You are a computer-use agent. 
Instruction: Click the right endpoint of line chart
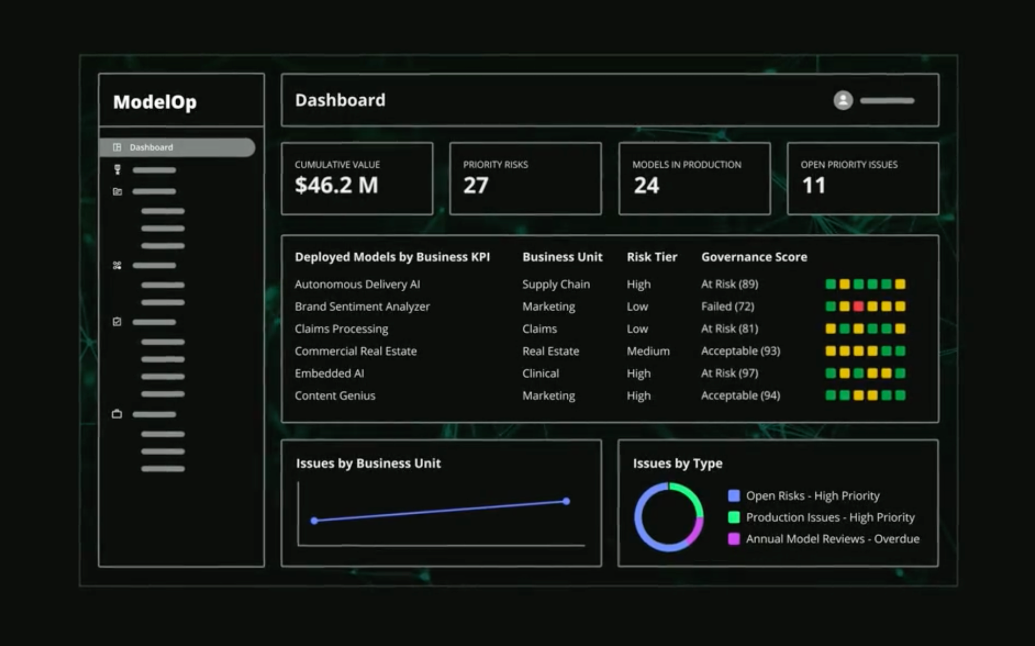click(566, 501)
